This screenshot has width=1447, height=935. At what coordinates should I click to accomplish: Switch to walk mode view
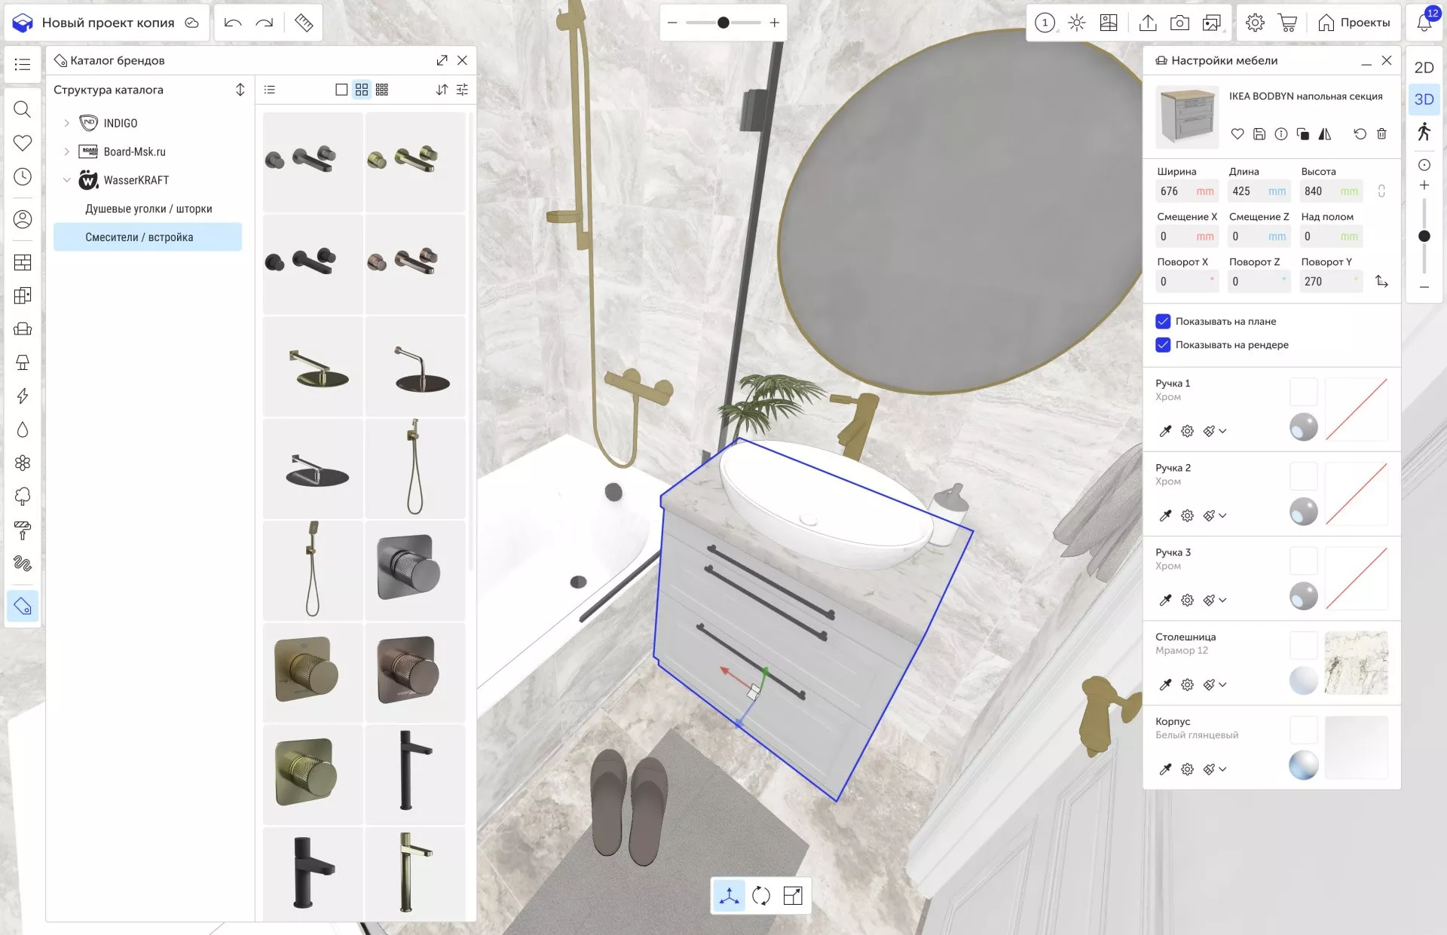pyautogui.click(x=1424, y=132)
